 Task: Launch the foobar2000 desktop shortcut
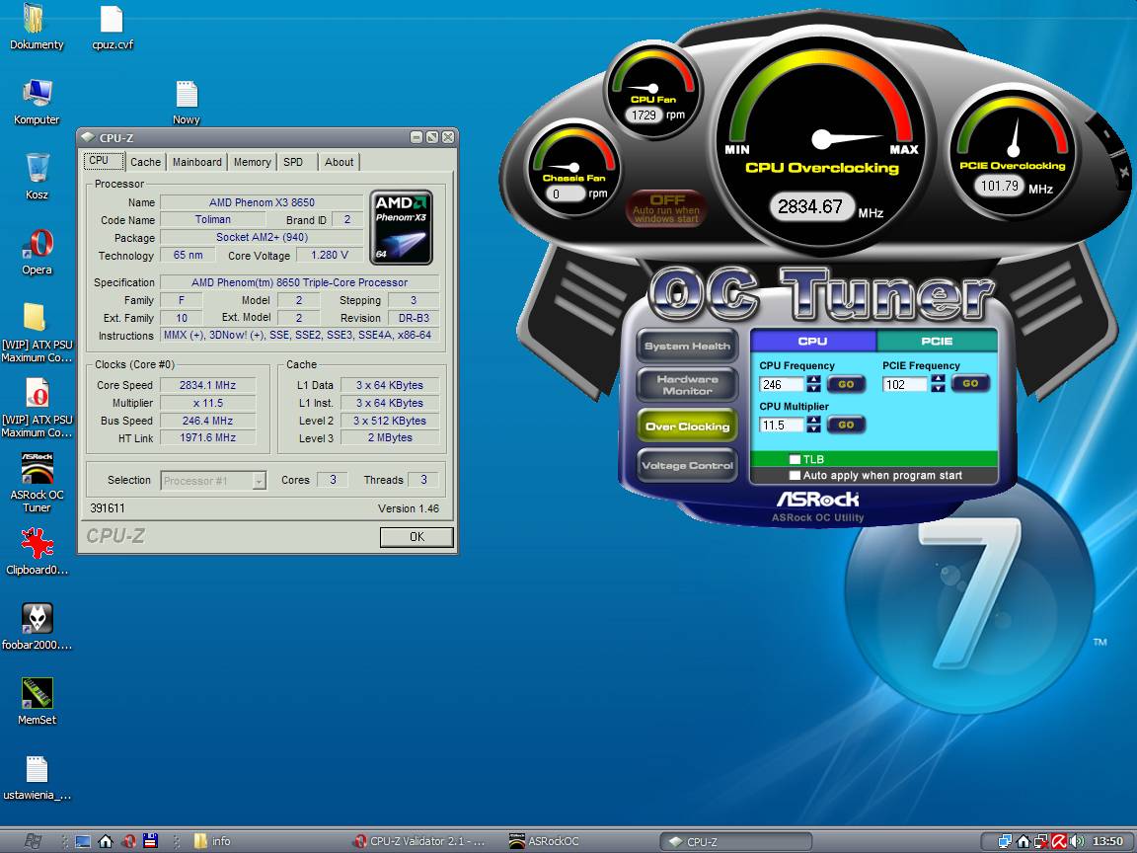pos(37,619)
